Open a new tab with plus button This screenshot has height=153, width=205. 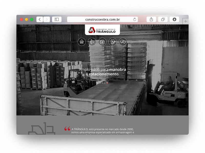pos(186,21)
